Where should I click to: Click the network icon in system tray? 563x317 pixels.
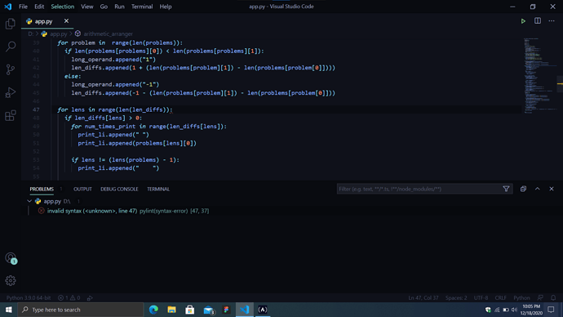click(497, 310)
